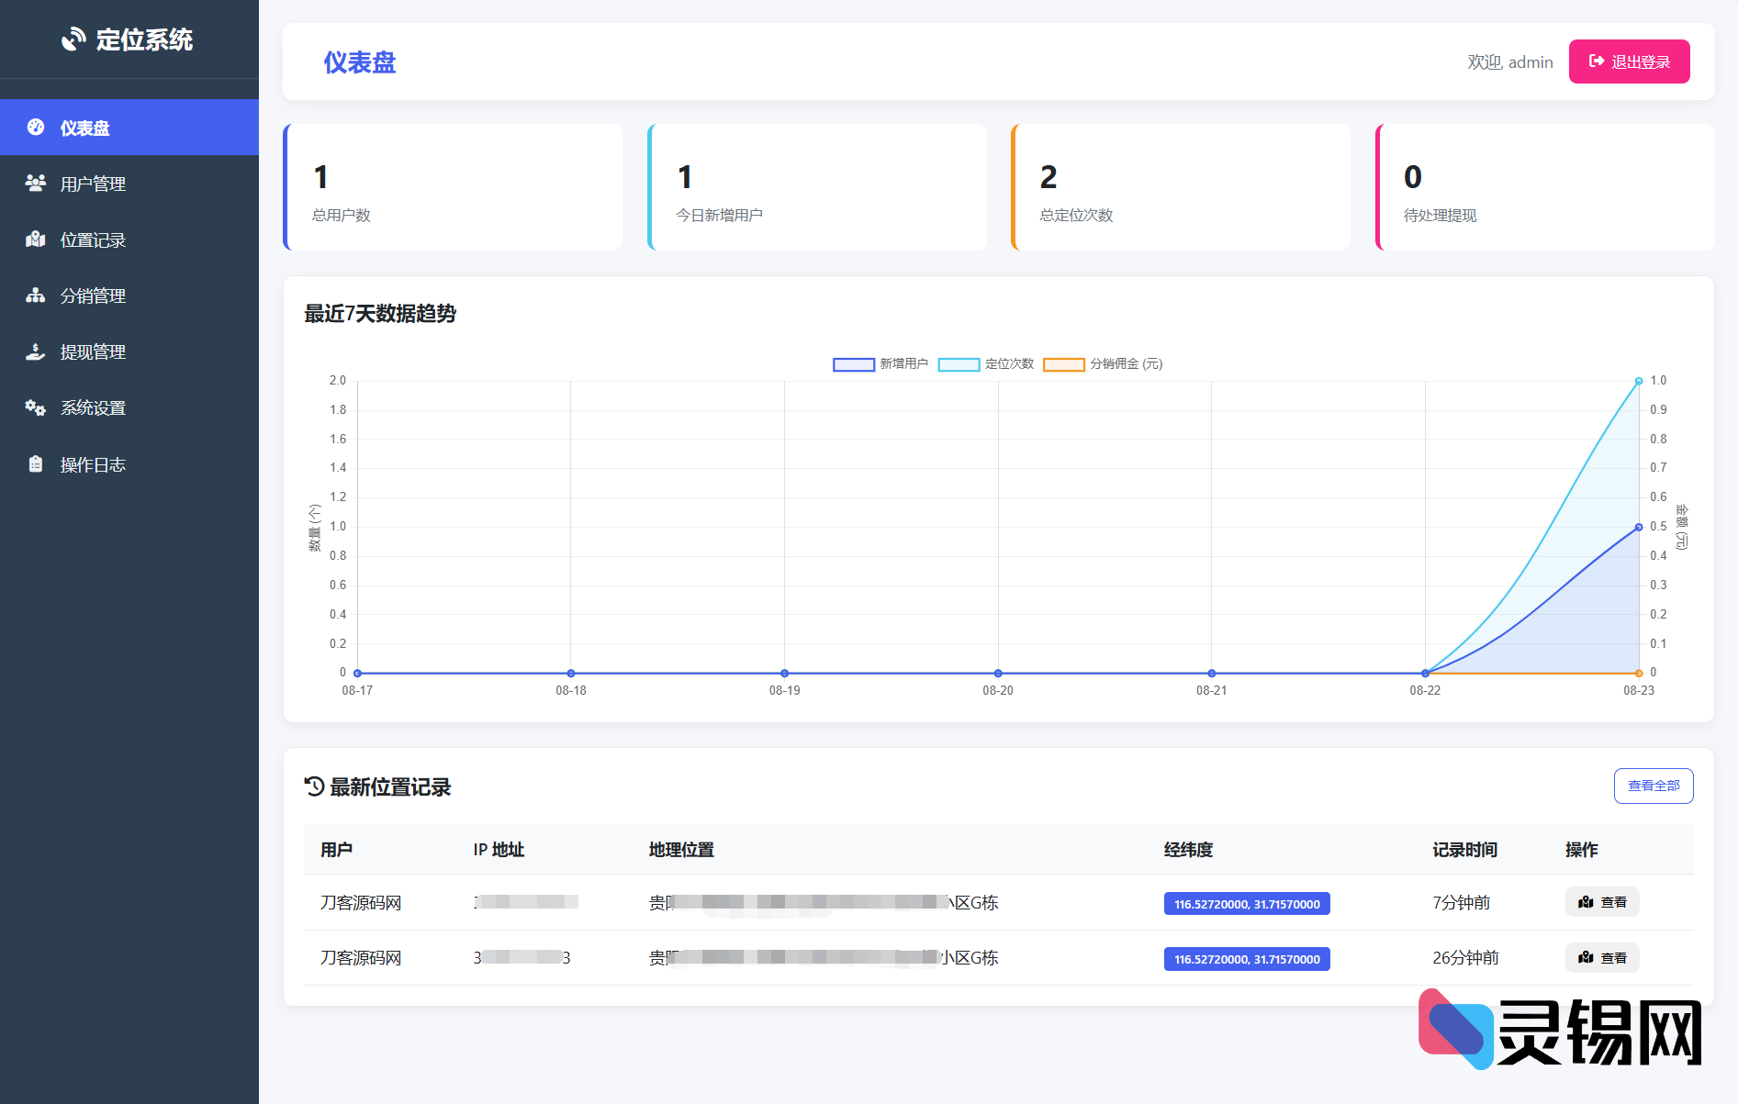Click the 定位系统 logo icon
This screenshot has height=1104, width=1738.
[73, 39]
